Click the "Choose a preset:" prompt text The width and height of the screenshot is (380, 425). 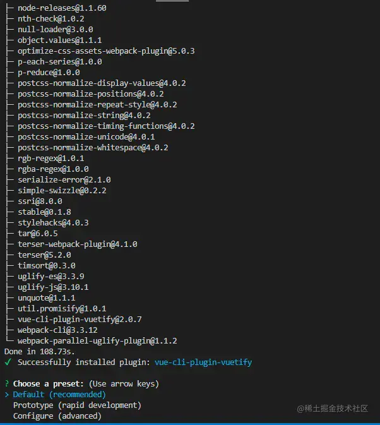(x=48, y=384)
